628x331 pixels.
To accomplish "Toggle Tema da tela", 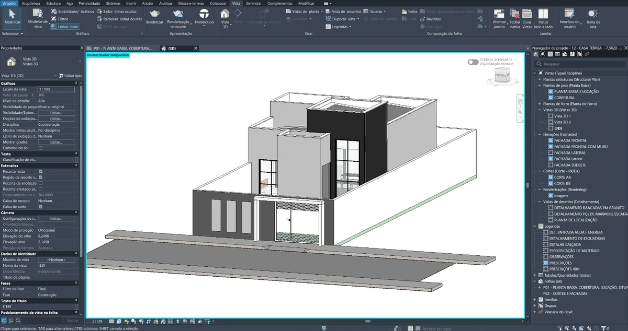I will [593, 18].
